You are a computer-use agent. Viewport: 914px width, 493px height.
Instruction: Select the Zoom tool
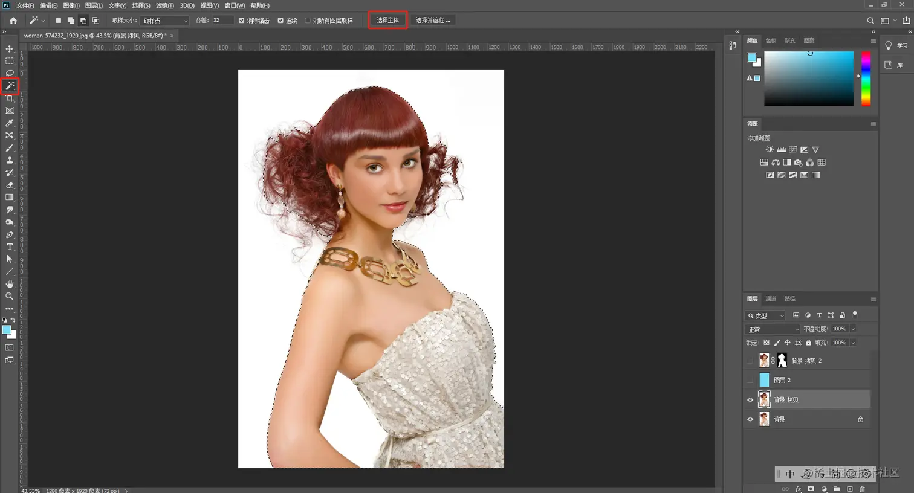pos(9,297)
